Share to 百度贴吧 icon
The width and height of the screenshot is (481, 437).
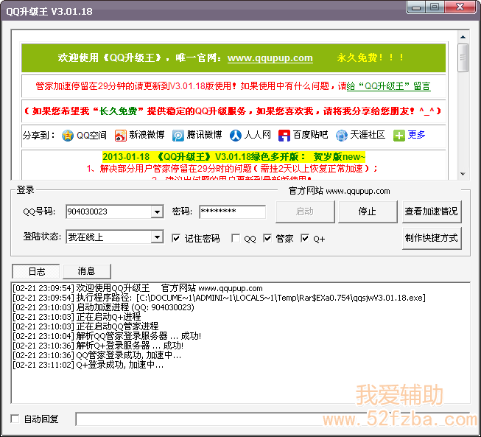pyautogui.click(x=284, y=136)
